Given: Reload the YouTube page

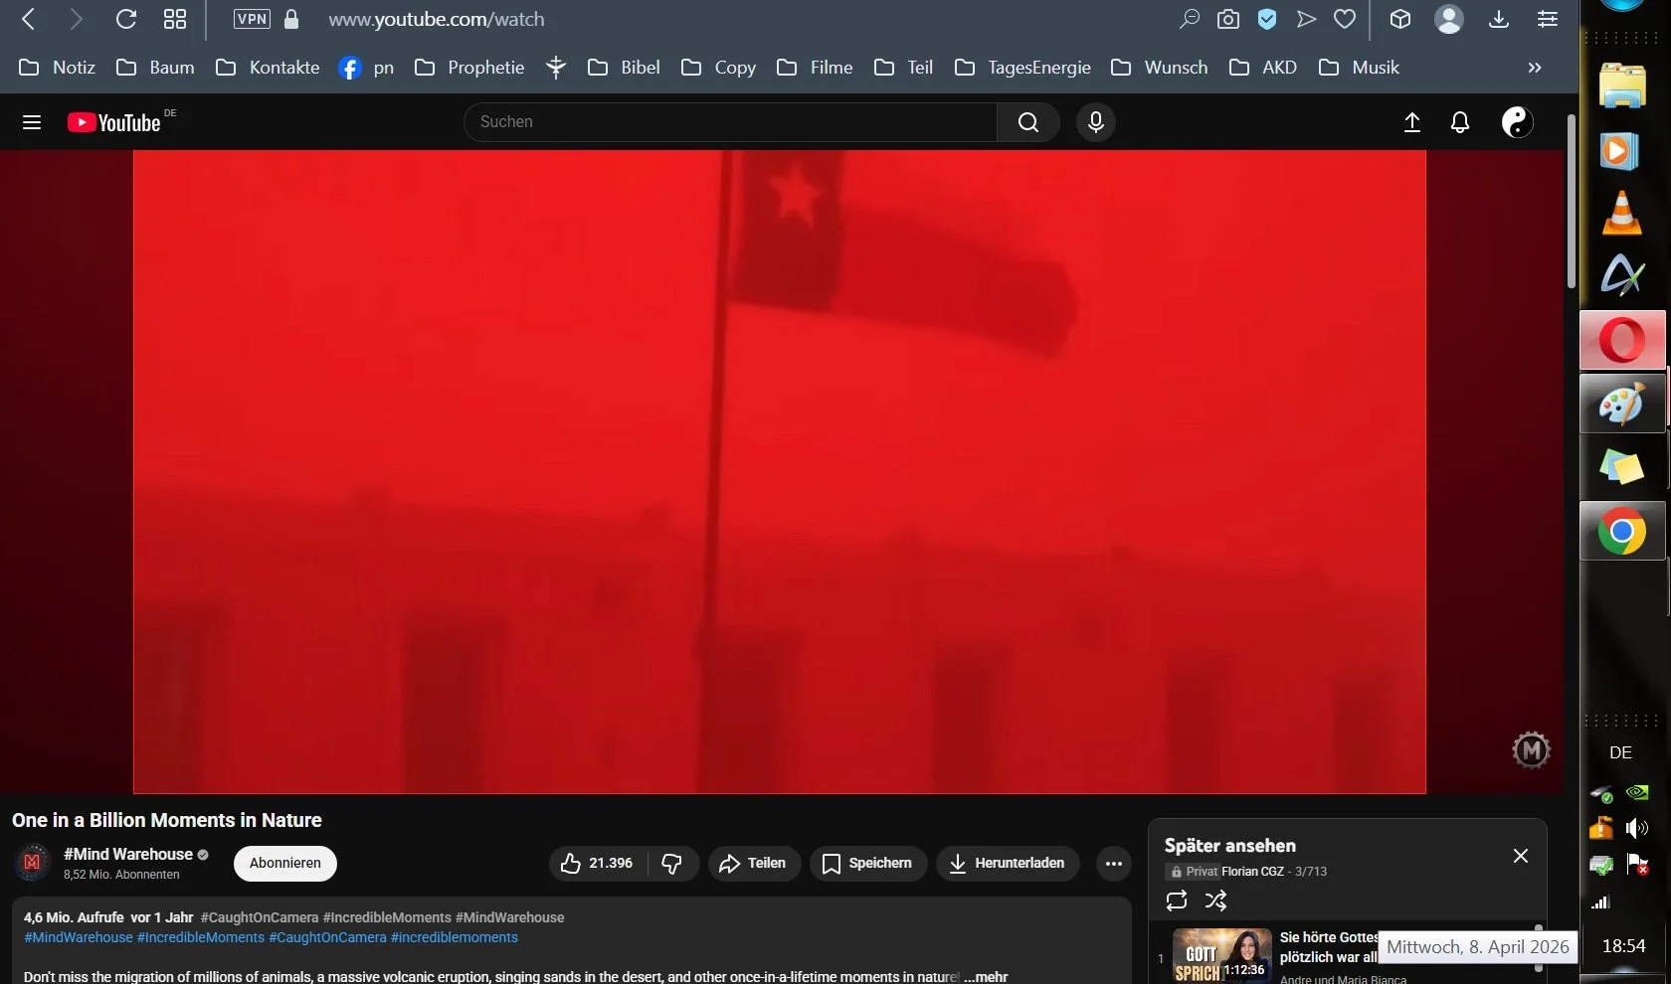Looking at the screenshot, I should (x=125, y=19).
